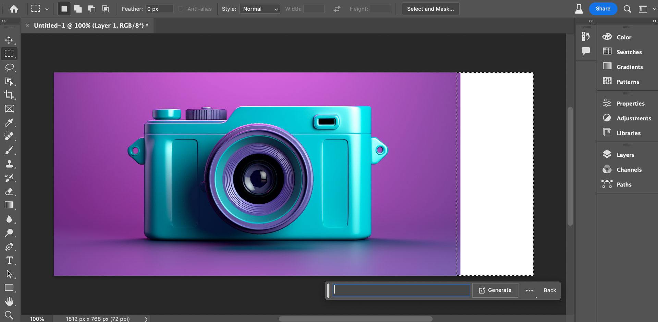Screen dimensions: 658x322
Task: Open the History panel icon
Action: (x=586, y=36)
